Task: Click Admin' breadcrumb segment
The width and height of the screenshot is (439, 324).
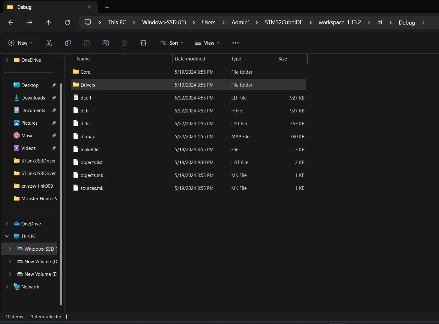Action: [x=240, y=22]
